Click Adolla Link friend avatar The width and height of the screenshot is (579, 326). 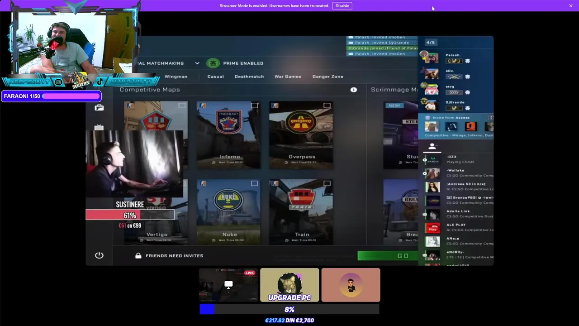click(x=432, y=214)
